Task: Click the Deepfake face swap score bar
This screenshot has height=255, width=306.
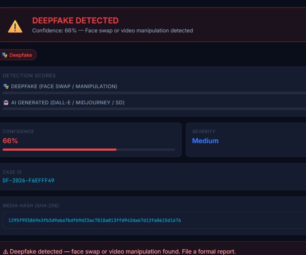Action: click(x=154, y=93)
